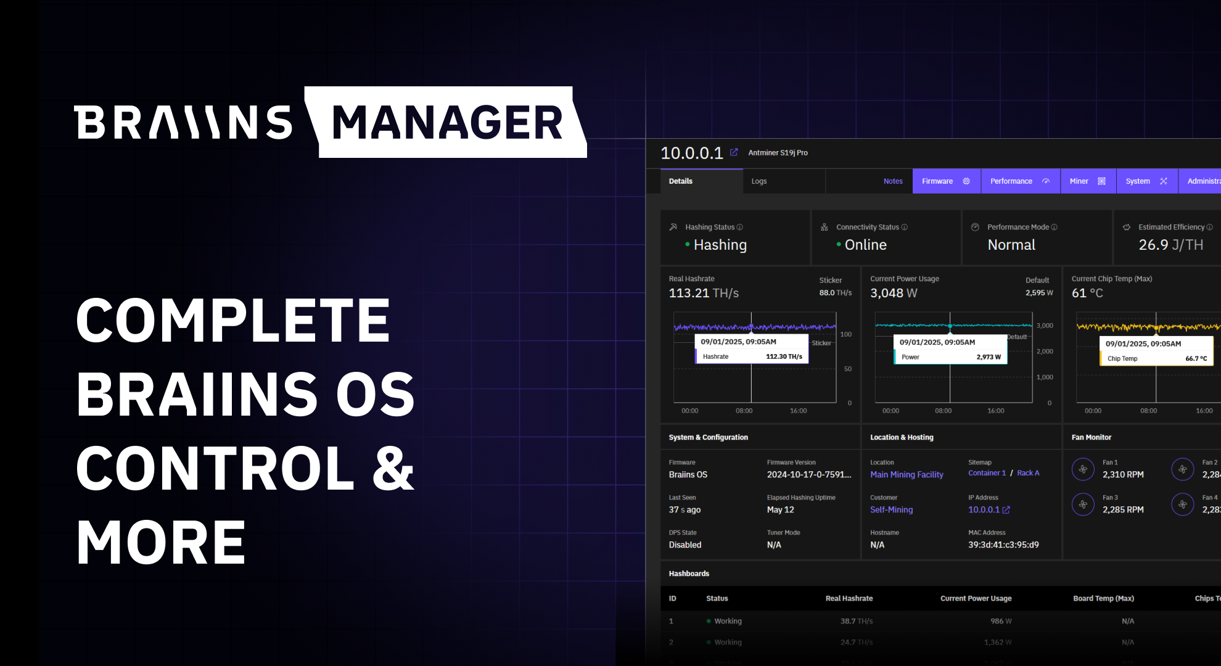Open the System menu button
This screenshot has height=666, width=1221.
click(1147, 181)
